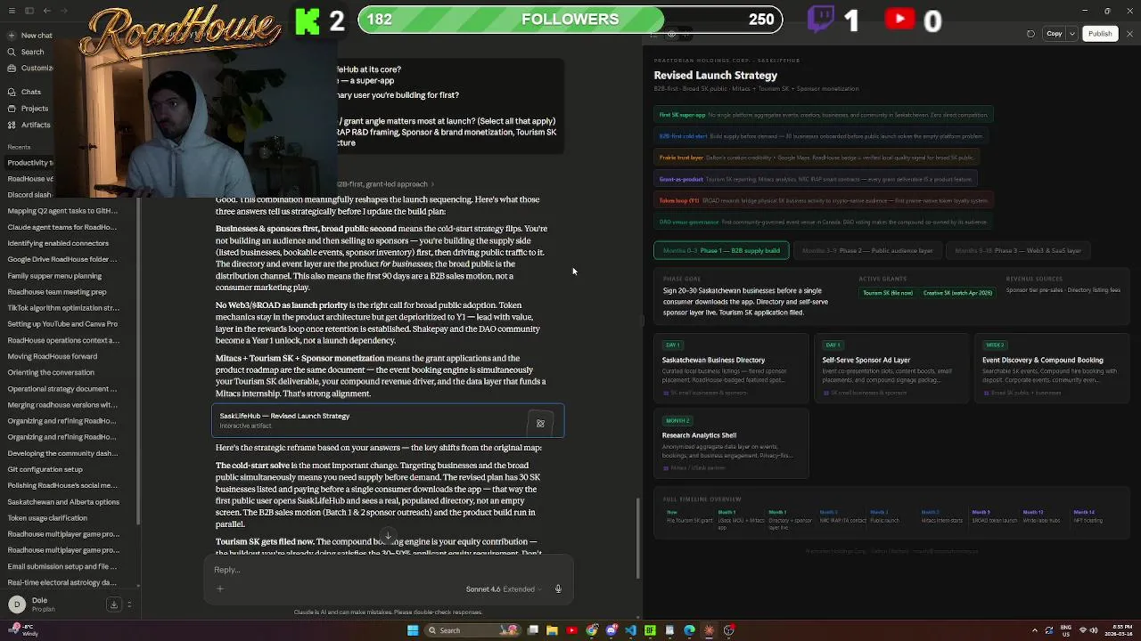Focus the Reply input field
The height and width of the screenshot is (641, 1141).
(388, 570)
